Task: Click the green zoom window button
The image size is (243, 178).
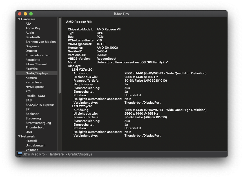Action: coord(31,14)
